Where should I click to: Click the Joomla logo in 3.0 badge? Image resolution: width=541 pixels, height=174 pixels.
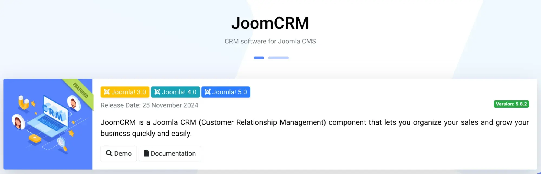107,92
